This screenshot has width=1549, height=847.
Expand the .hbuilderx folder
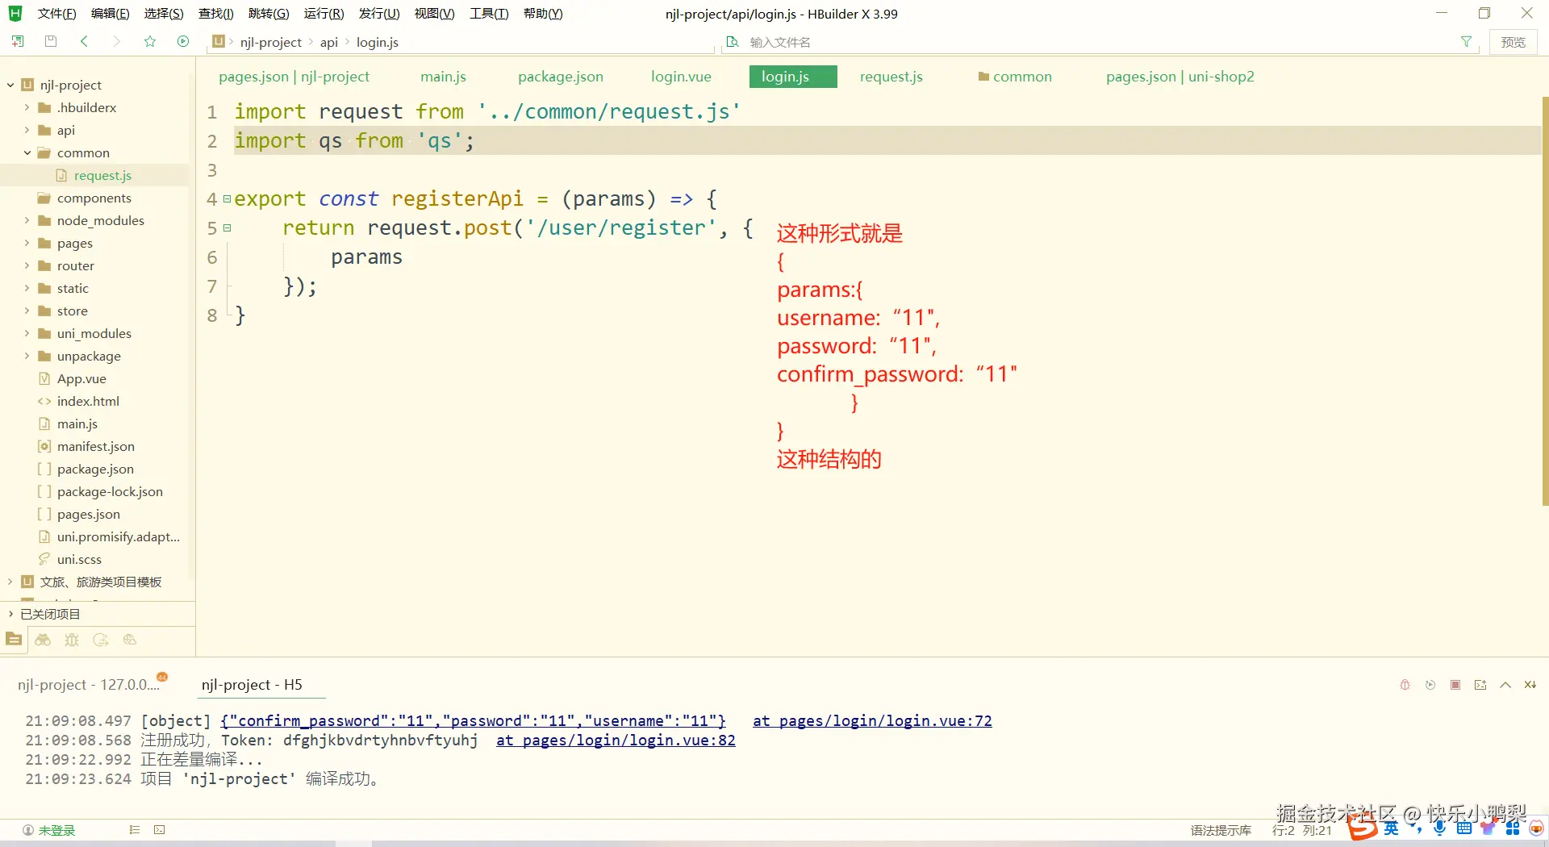(x=27, y=107)
